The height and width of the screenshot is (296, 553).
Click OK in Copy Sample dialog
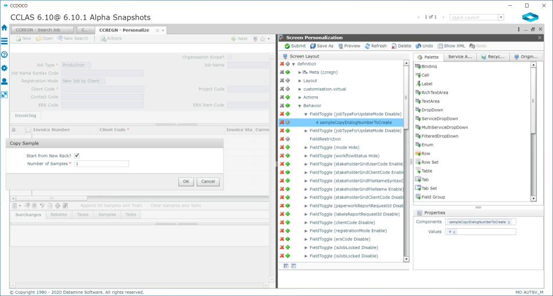point(186,181)
